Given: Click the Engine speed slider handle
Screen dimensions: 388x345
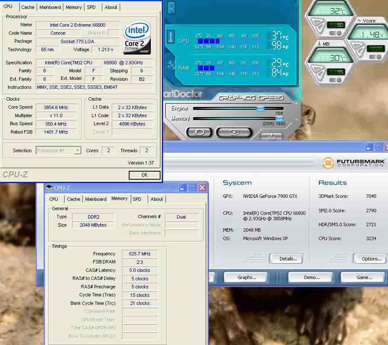Looking at the screenshot, I should [x=260, y=108].
